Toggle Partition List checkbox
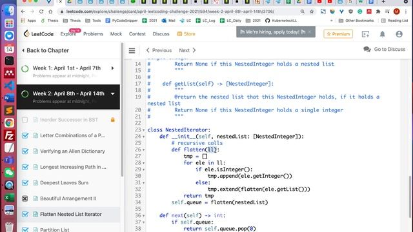This screenshot has width=413, height=232. (x=25, y=229)
